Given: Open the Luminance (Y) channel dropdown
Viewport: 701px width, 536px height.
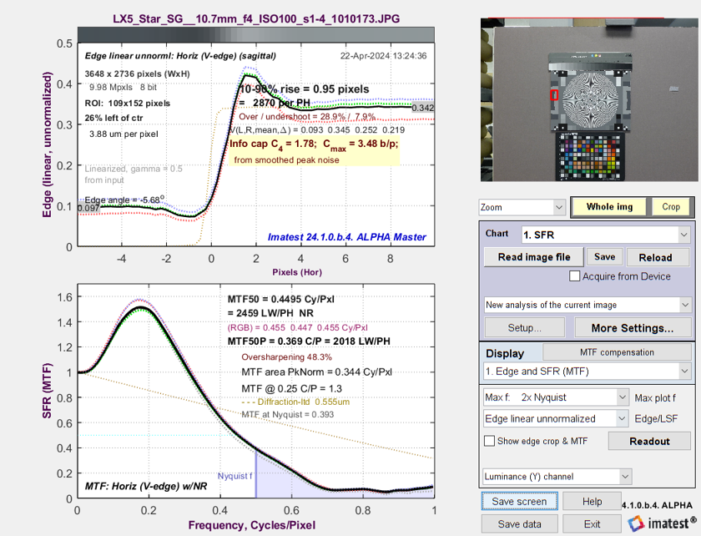Looking at the screenshot, I should (556, 477).
